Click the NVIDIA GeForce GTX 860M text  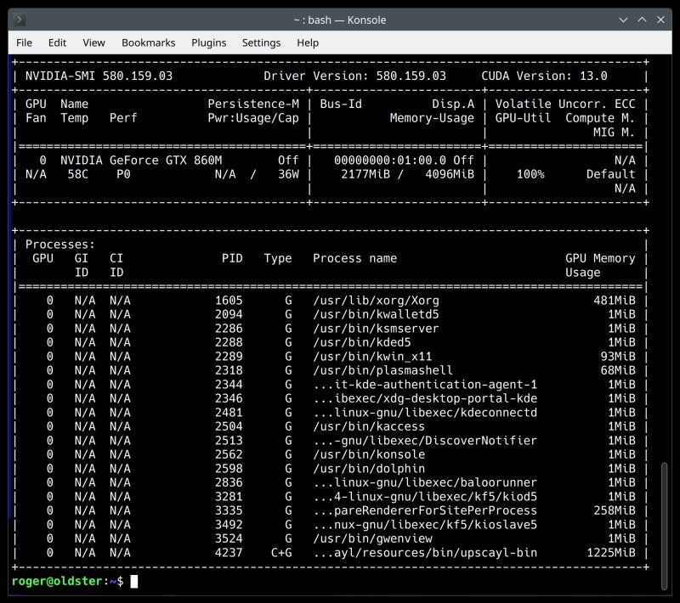141,161
